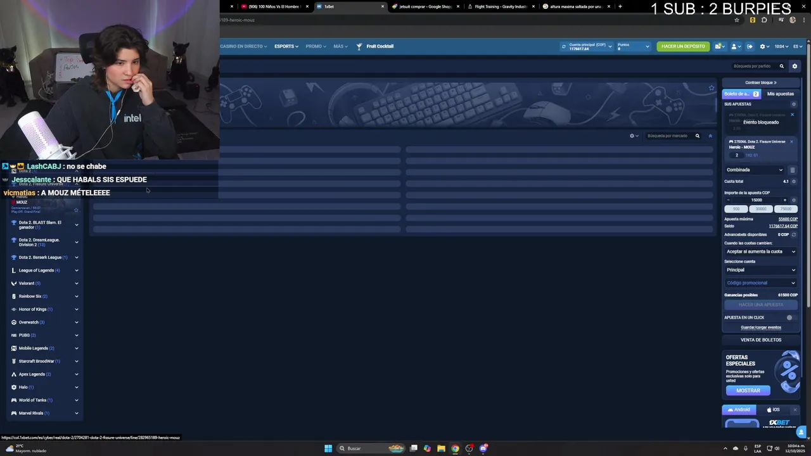Refresh the main account balance icon
Image resolution: width=811 pixels, height=456 pixels.
click(x=563, y=46)
